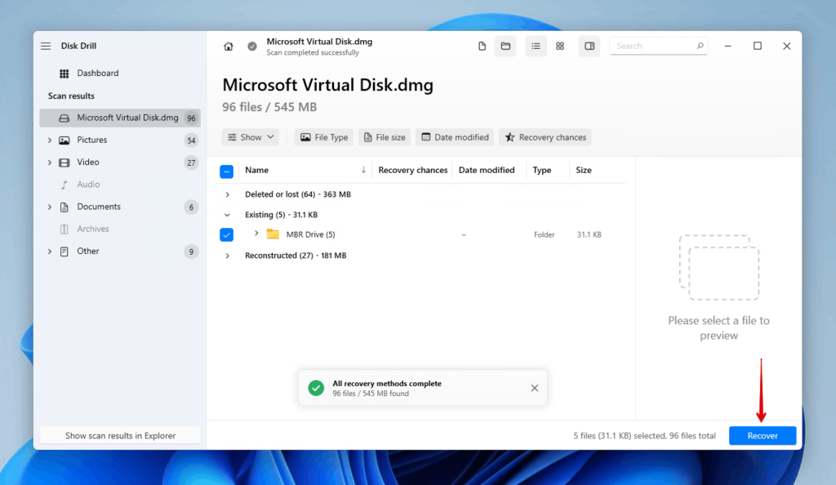Filter results by Recovery chances

[545, 136]
